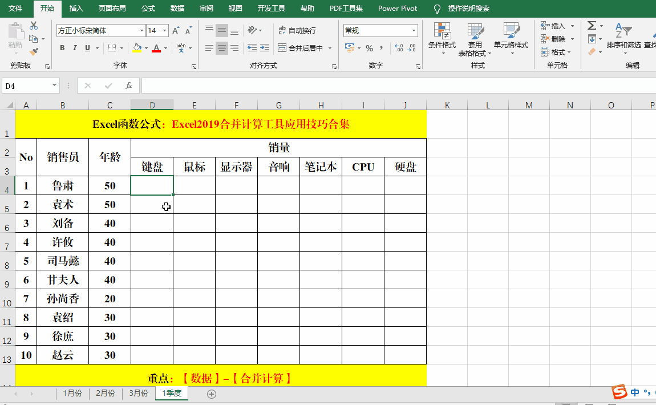Click 合并后居中 merge and center
The height and width of the screenshot is (405, 656).
tap(301, 48)
